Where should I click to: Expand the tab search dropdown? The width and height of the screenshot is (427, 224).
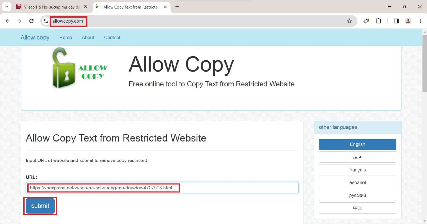coord(7,7)
